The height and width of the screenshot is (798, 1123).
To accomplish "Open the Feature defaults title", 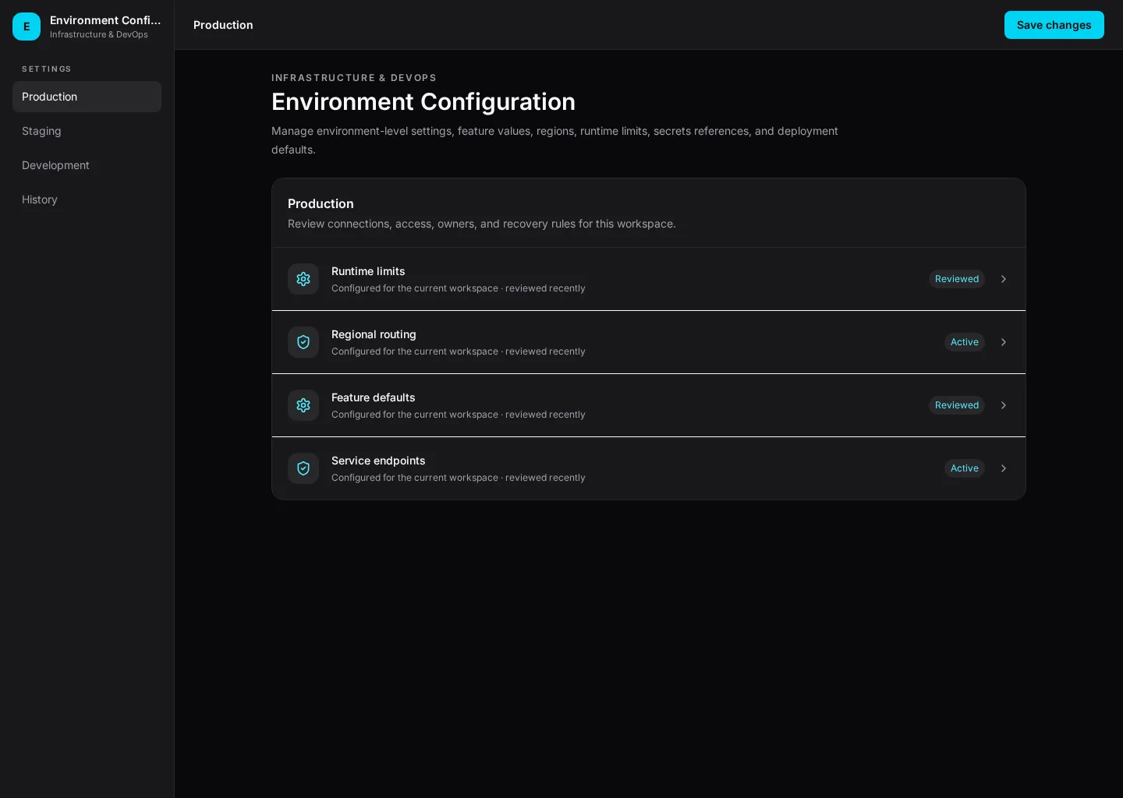I will tap(373, 397).
